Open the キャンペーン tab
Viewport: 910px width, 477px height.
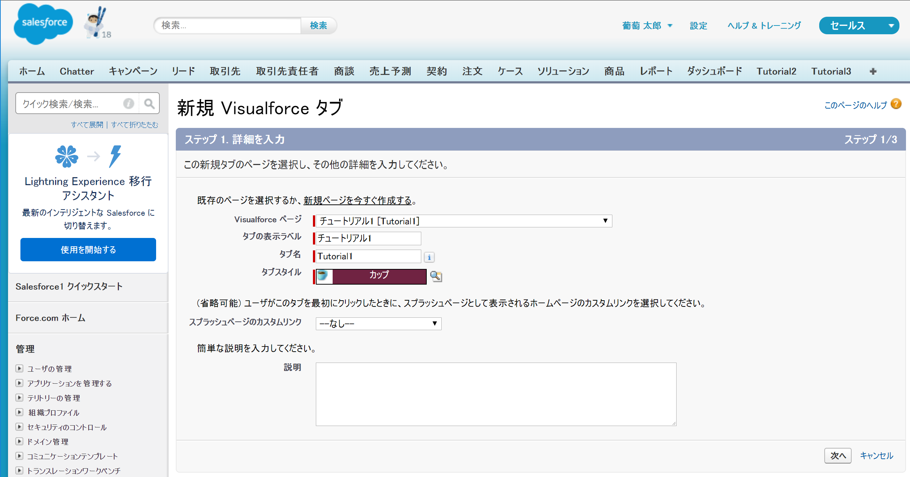click(133, 71)
